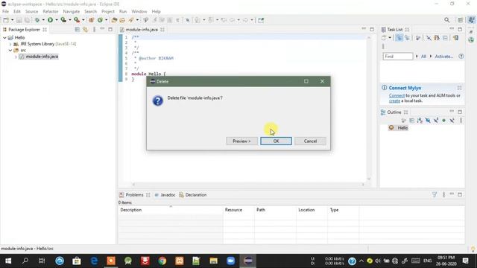Viewport: 477px width, 268px height.
Task: Open the Run button dropdown arrow
Action: [57, 20]
